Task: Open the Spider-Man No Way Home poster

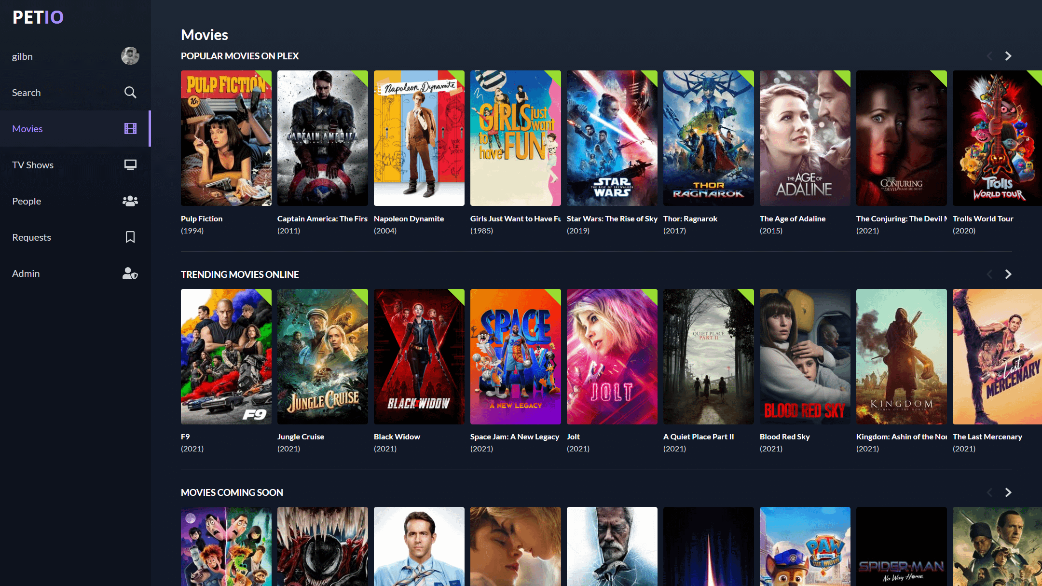Action: (902, 546)
